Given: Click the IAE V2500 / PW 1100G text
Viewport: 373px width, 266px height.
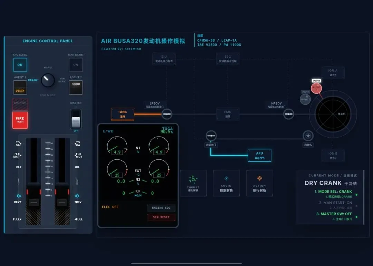Looking at the screenshot, I should coord(219,45).
